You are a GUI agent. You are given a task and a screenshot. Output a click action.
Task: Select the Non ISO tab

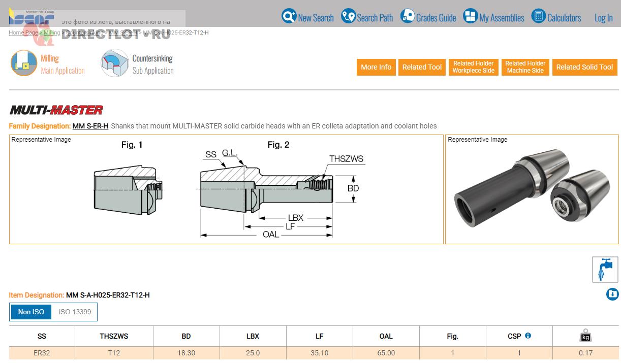point(31,312)
